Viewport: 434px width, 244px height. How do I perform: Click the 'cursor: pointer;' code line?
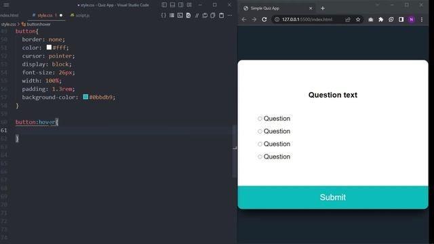(48, 56)
